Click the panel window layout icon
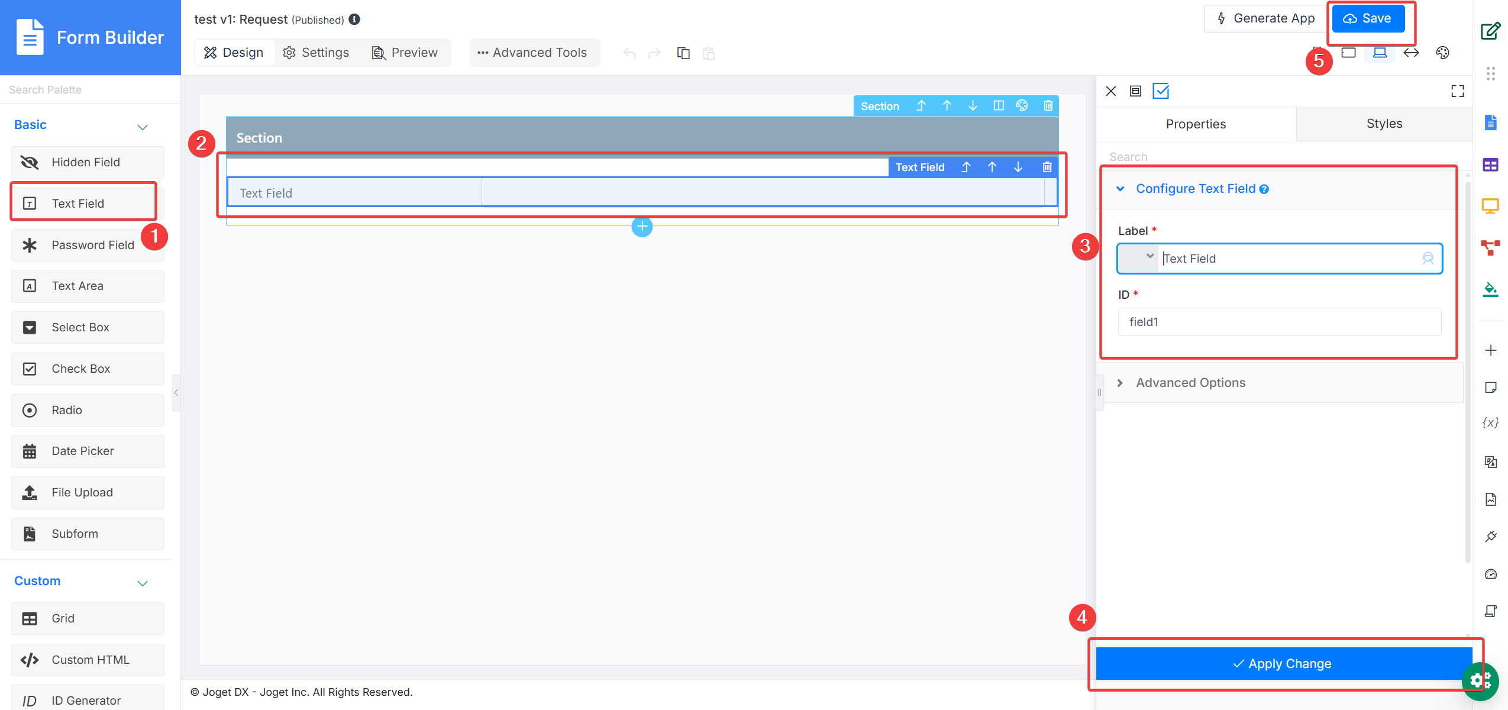 (x=1135, y=91)
